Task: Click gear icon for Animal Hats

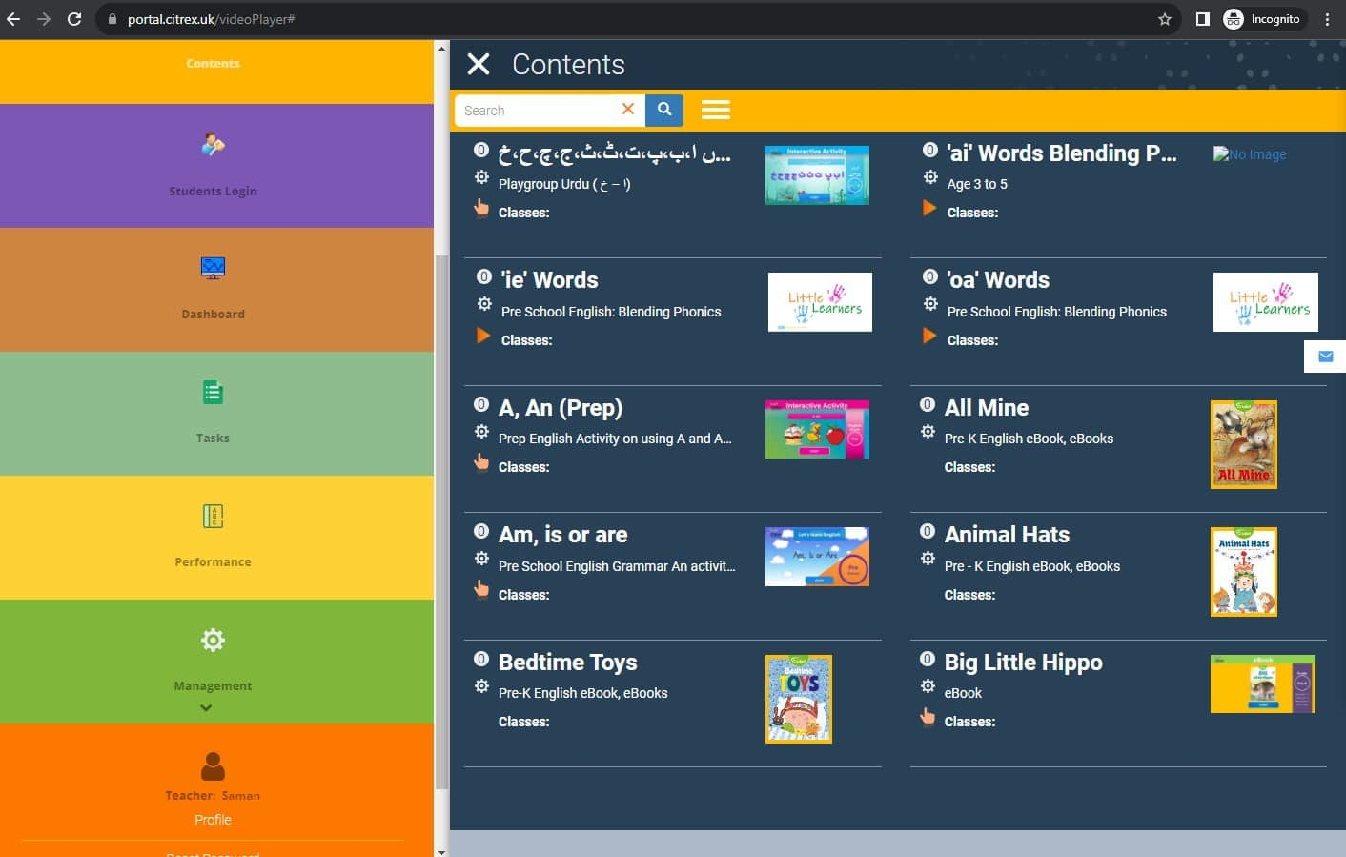Action: tap(928, 559)
